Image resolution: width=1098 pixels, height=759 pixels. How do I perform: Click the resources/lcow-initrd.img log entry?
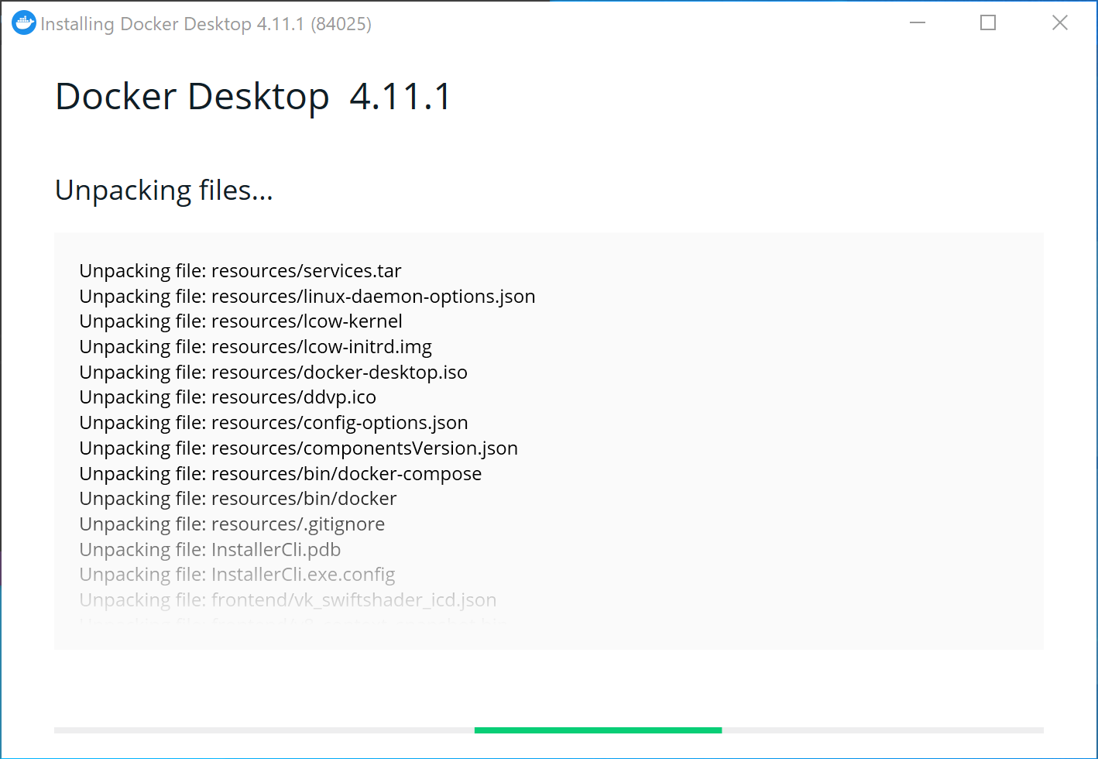coord(256,347)
